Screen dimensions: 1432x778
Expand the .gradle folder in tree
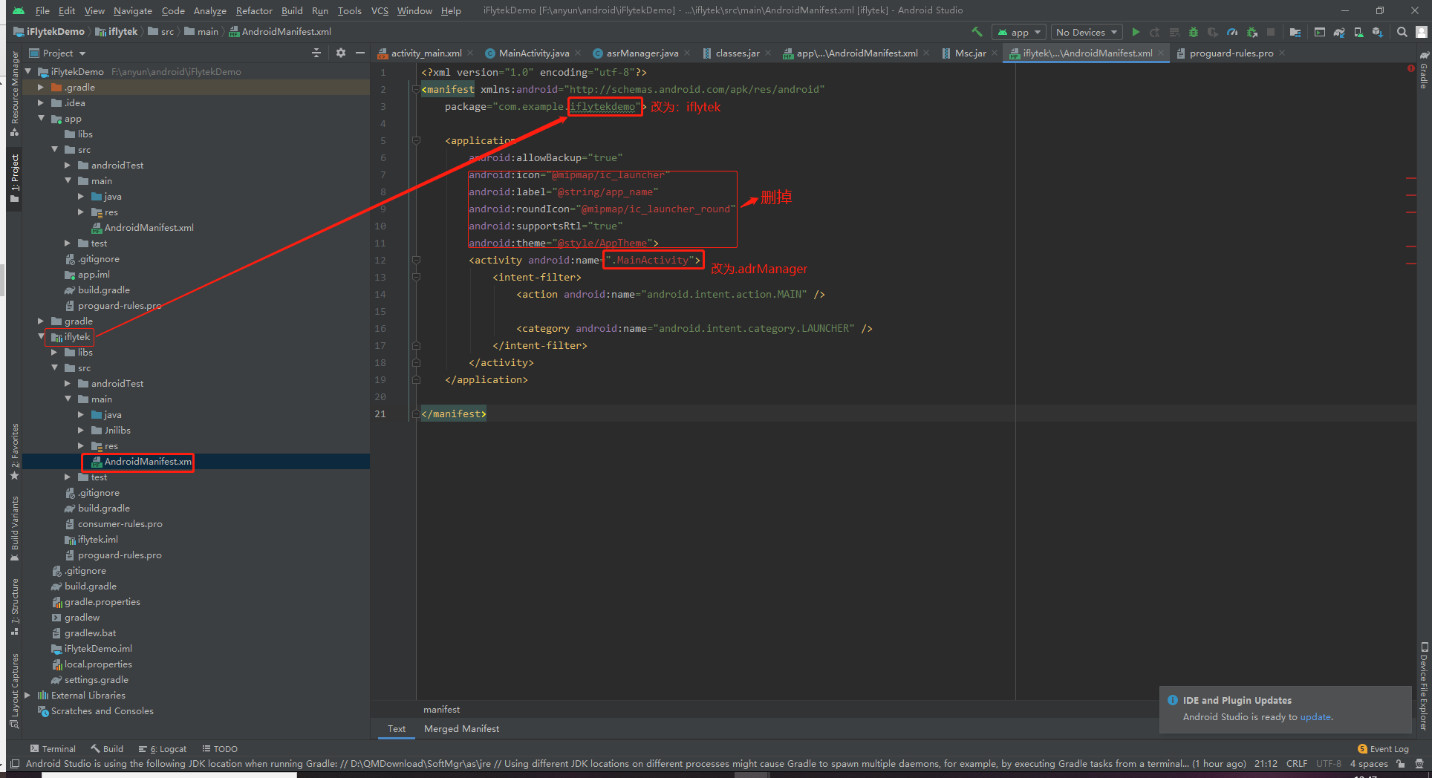42,87
